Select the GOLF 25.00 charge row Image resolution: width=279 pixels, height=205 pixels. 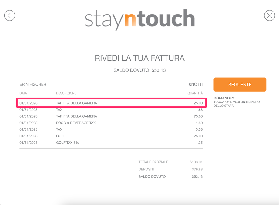111,136
